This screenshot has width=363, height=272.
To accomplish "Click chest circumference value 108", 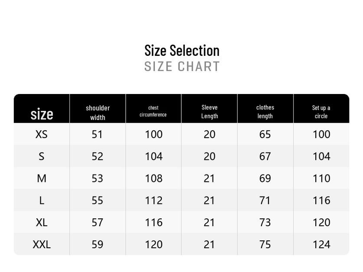I will click(154, 178).
